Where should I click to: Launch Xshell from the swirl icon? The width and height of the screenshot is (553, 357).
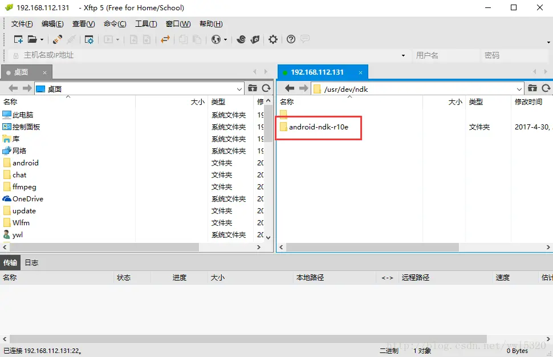[241, 39]
